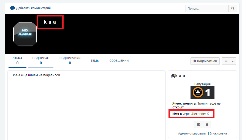Focus the Поиск search field
This screenshot has height=140, width=242.
(x=207, y=9)
